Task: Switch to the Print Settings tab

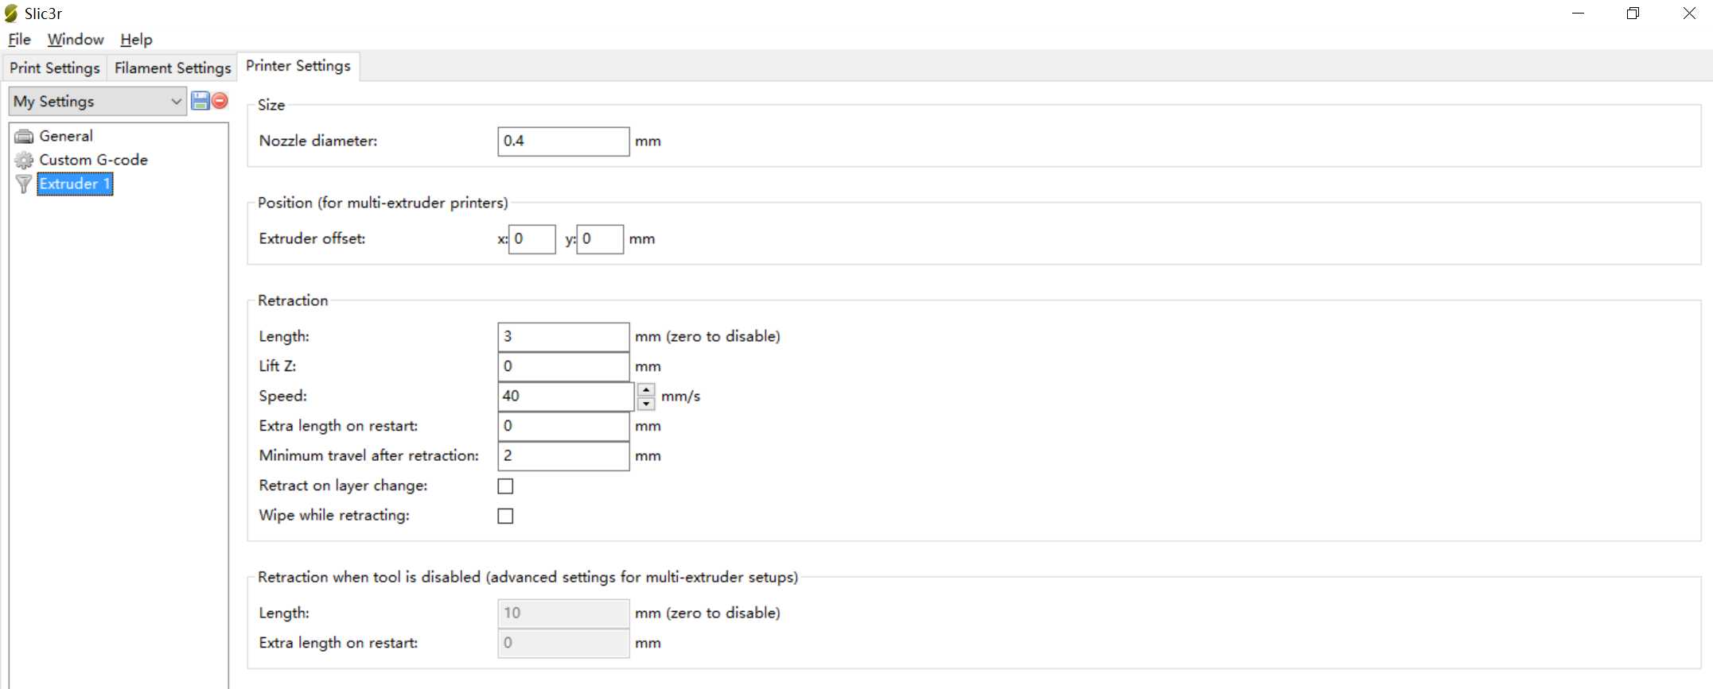Action: point(55,68)
